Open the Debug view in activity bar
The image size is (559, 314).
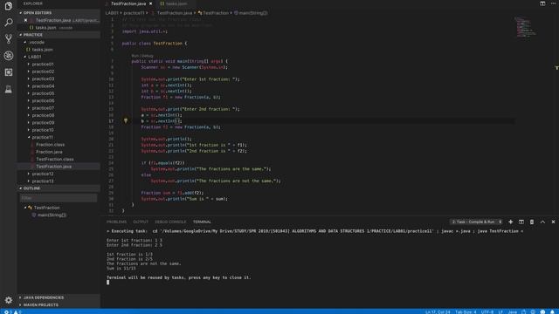pos(8,56)
